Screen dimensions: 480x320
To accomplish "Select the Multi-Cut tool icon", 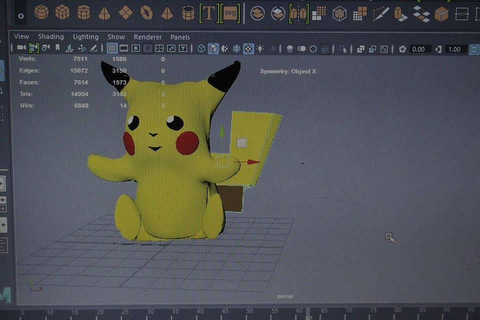I will 380,14.
